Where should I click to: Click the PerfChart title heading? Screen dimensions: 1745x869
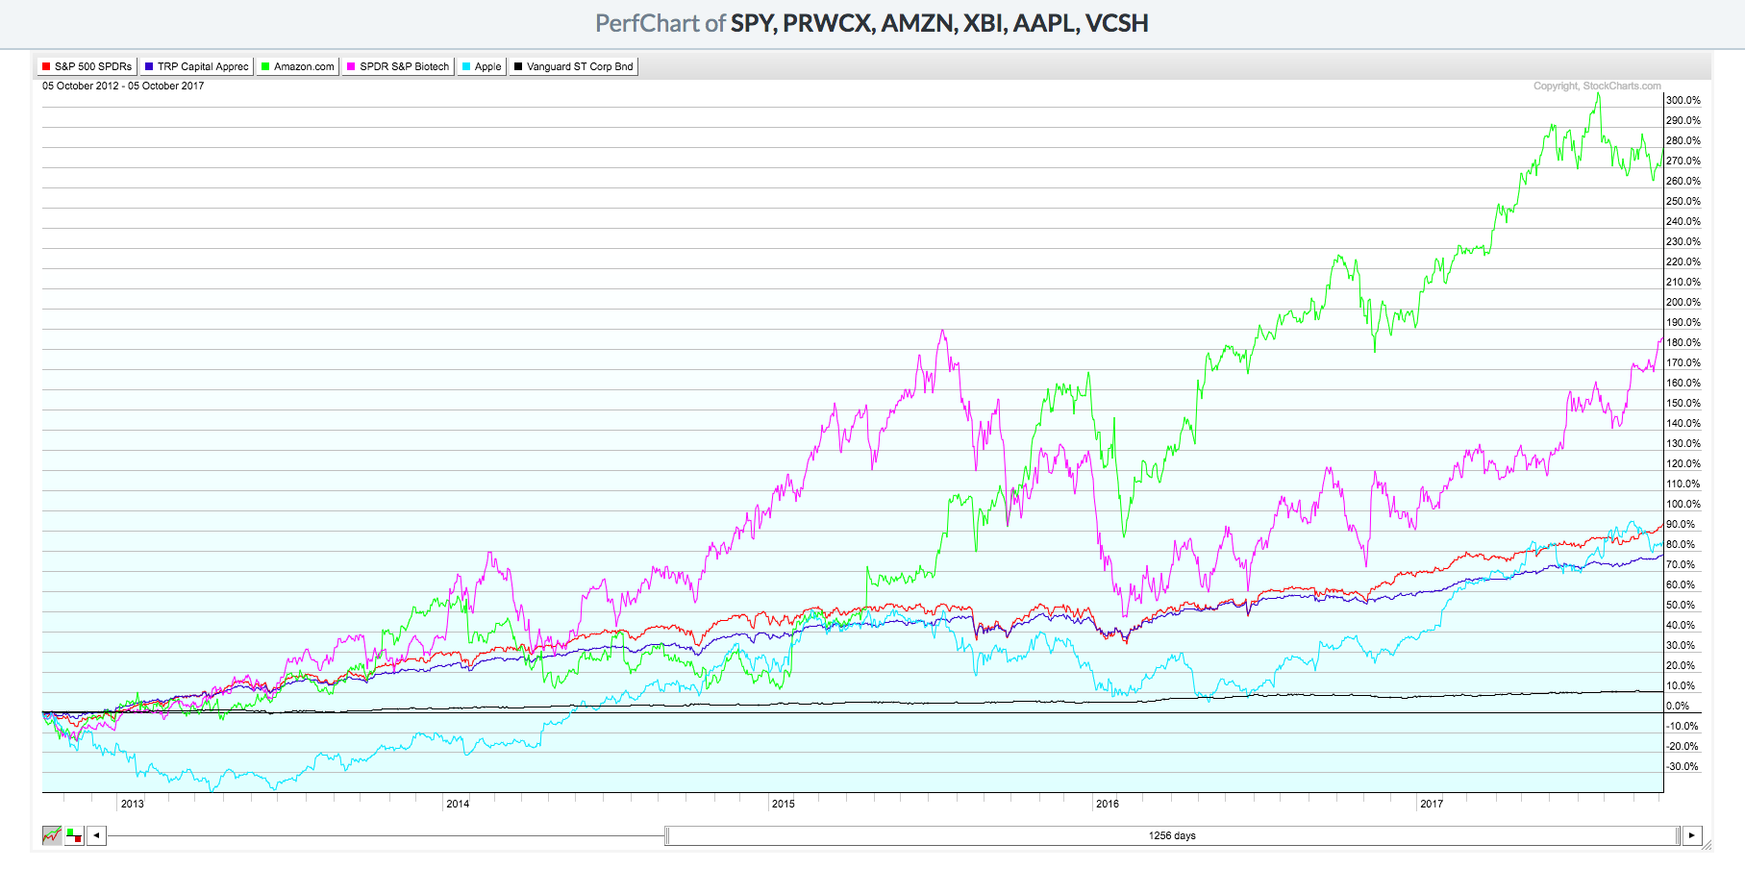click(x=871, y=23)
